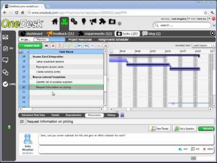Select the Identify list of possible suppliers row

click(x=66, y=82)
